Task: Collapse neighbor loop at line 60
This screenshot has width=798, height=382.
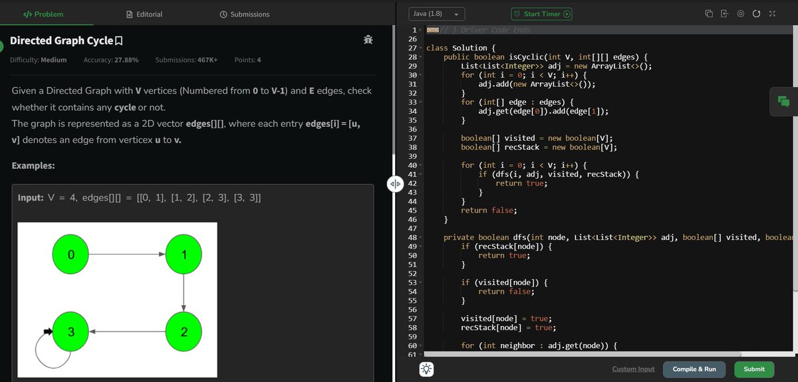Action: pyautogui.click(x=420, y=345)
